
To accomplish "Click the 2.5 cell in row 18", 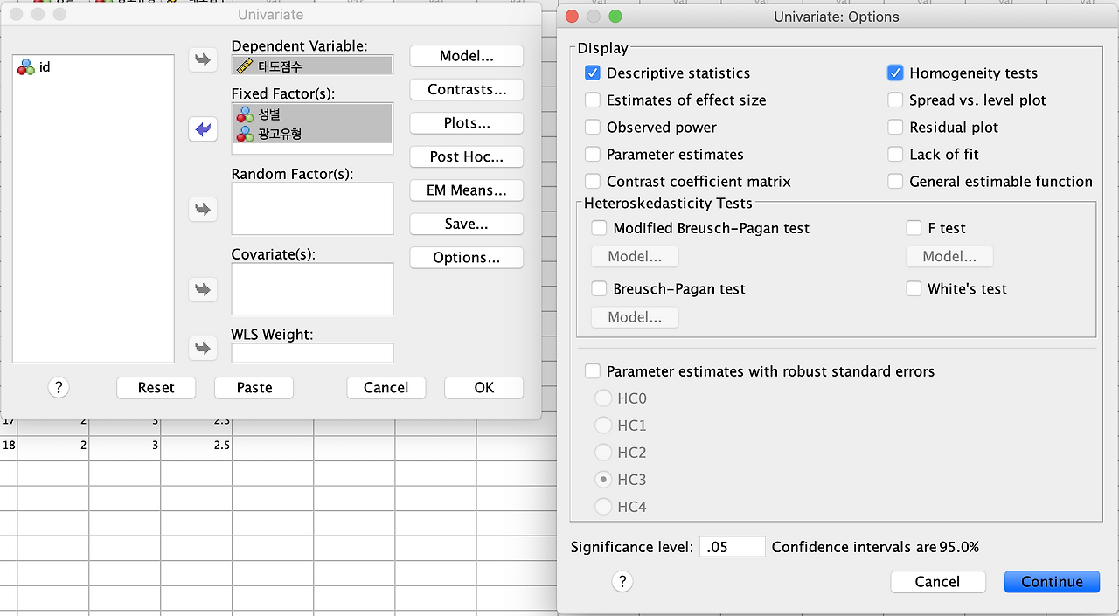I will (x=197, y=446).
